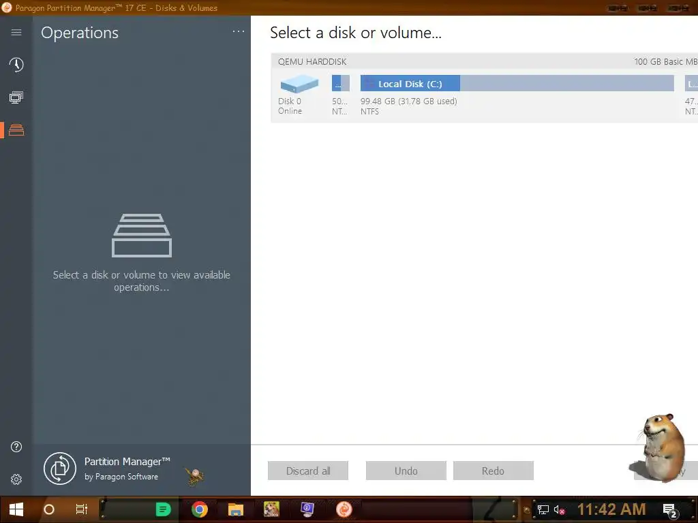Launch Google Chrome from the taskbar
This screenshot has width=698, height=523.
tap(200, 509)
